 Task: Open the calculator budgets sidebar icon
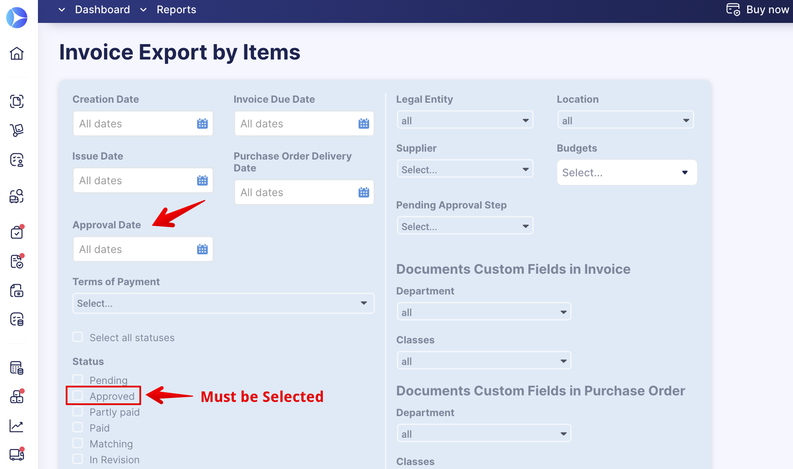17,368
